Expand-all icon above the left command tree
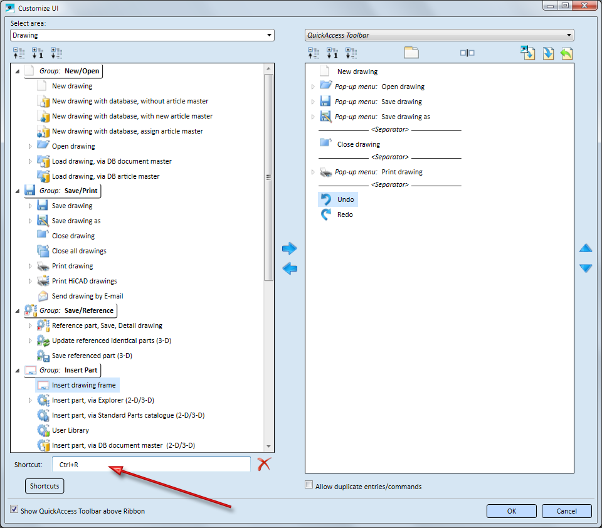Viewport: 602px width, 528px height. click(x=56, y=53)
